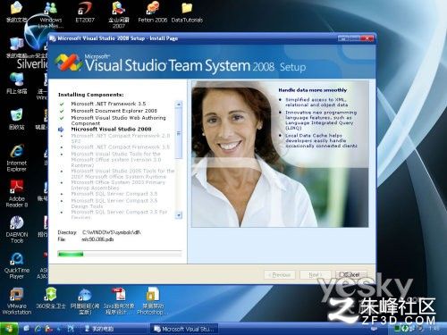Open the DataTutorials folder on desktop
Image resolution: width=447 pixels, height=335 pixels.
click(x=187, y=12)
